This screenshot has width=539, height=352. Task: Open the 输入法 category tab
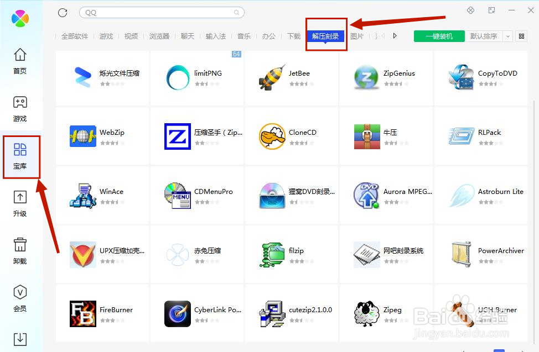[x=215, y=36]
